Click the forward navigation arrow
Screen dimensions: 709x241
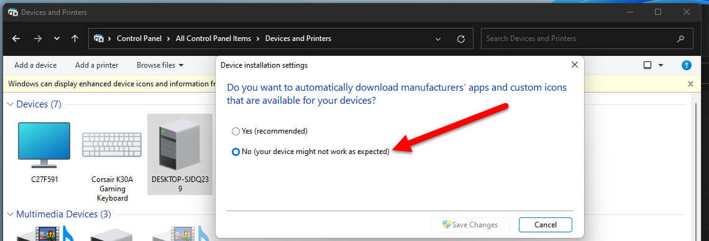37,39
